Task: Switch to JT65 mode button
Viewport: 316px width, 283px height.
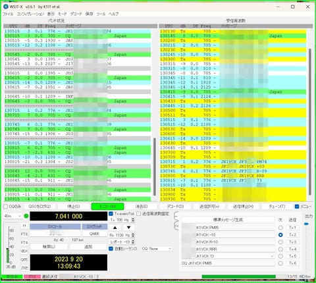Action: pyautogui.click(x=24, y=268)
